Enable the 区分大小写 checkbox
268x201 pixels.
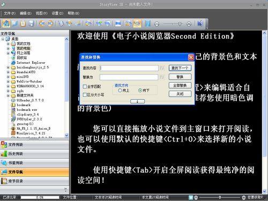85,95
